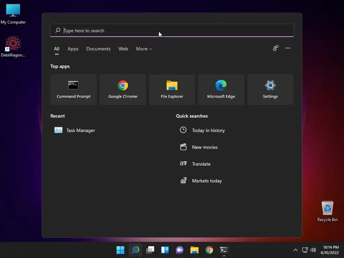Select the Recycle Bin desktop icon

tap(327, 211)
